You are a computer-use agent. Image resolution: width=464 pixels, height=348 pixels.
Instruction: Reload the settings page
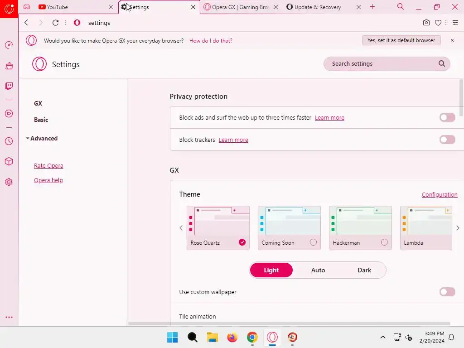[55, 23]
